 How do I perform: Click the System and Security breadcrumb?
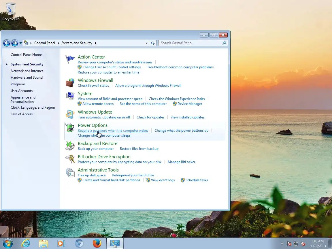tap(77, 43)
